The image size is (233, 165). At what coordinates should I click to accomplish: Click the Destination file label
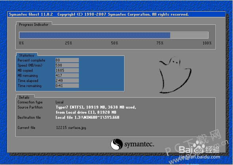coord(29,117)
